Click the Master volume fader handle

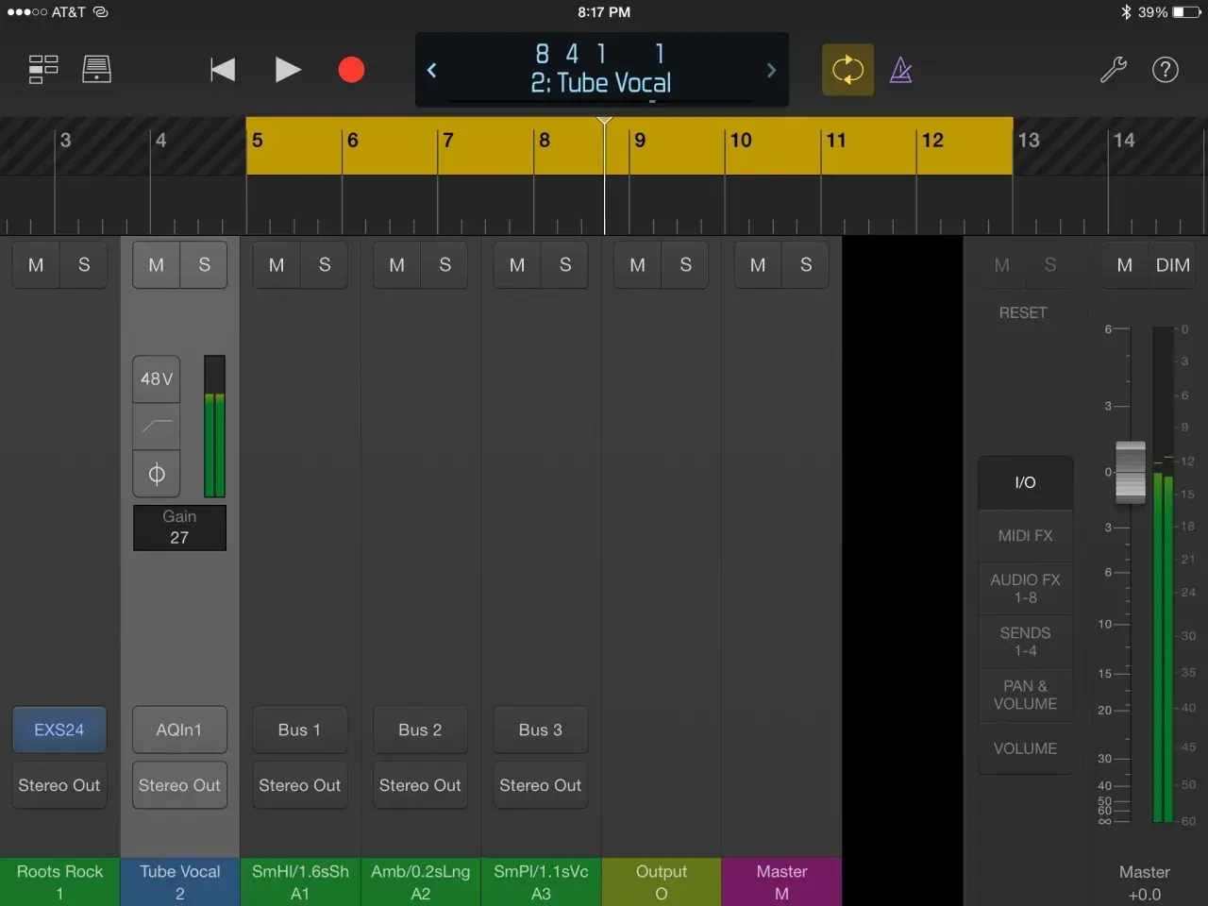1131,472
